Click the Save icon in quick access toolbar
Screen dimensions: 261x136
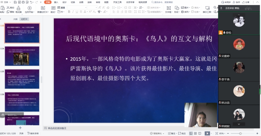click(x=15, y=2)
